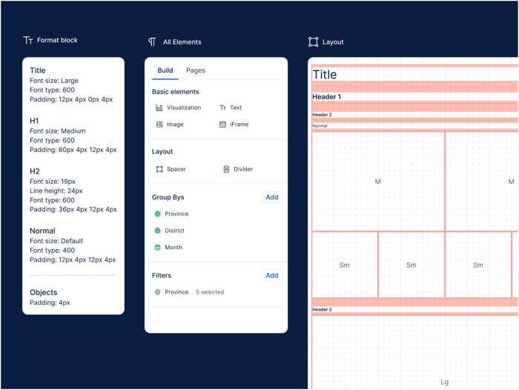This screenshot has width=519, height=390.
Task: Click the All Elements paragraph icon
Action: coord(152,42)
